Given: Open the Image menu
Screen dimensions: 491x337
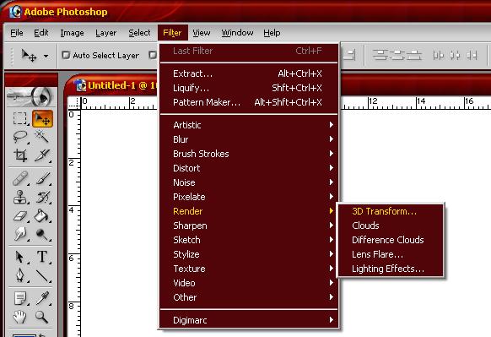Looking at the screenshot, I should coord(72,33).
